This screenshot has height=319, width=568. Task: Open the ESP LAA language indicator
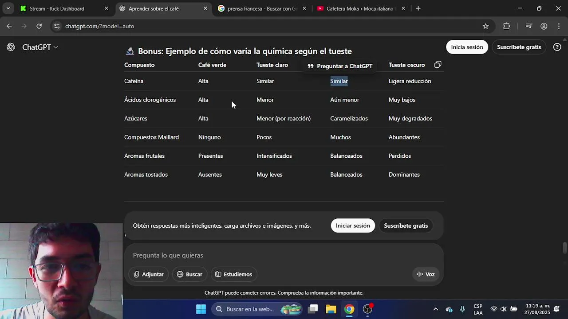pyautogui.click(x=478, y=309)
